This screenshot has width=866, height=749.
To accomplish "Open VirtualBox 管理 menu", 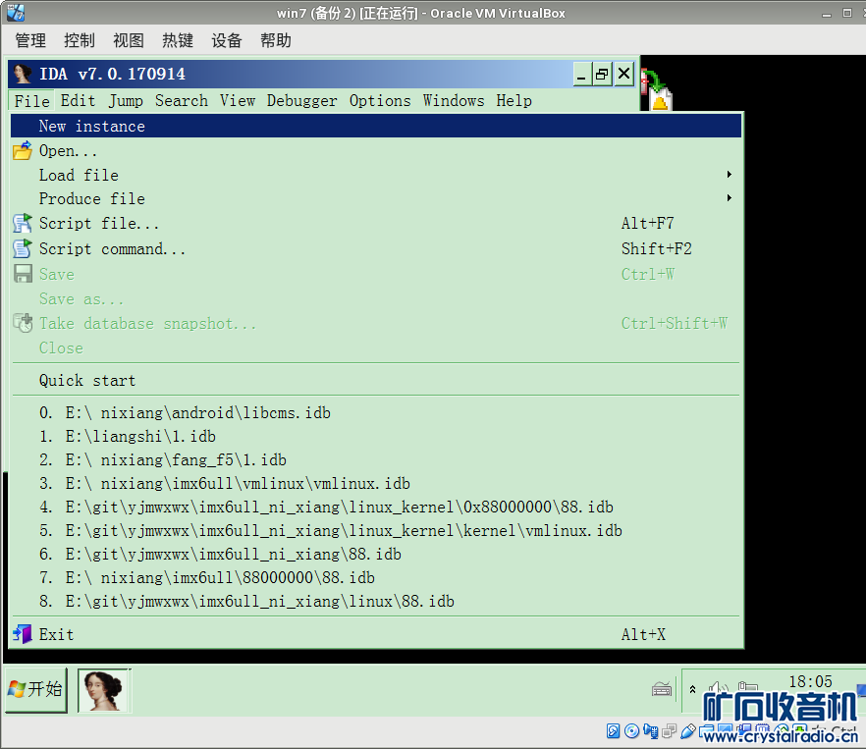I will 30,40.
